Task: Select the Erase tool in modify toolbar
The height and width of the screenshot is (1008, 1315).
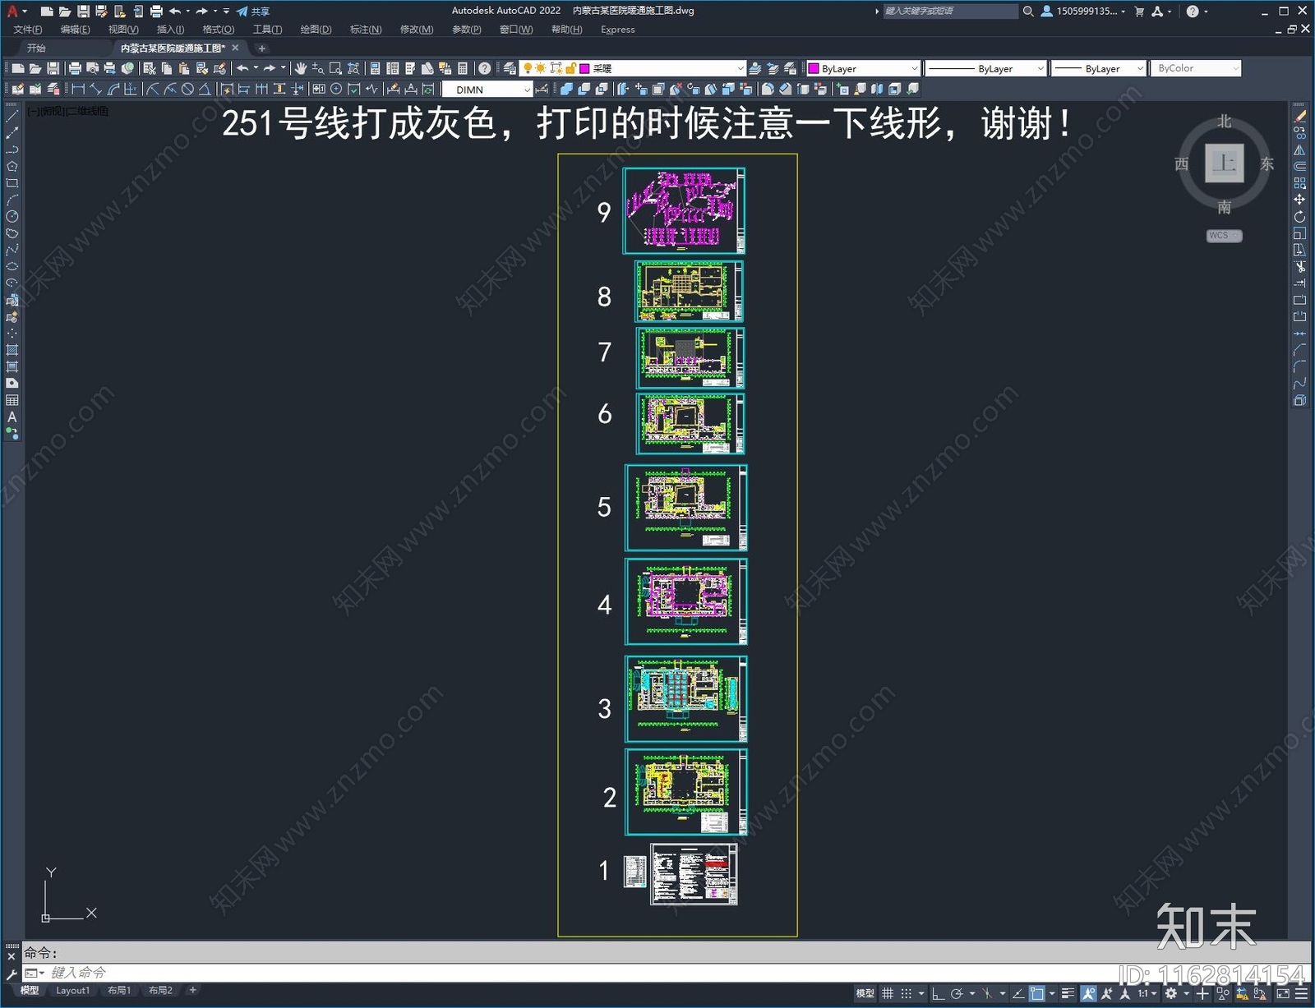Action: click(1299, 117)
